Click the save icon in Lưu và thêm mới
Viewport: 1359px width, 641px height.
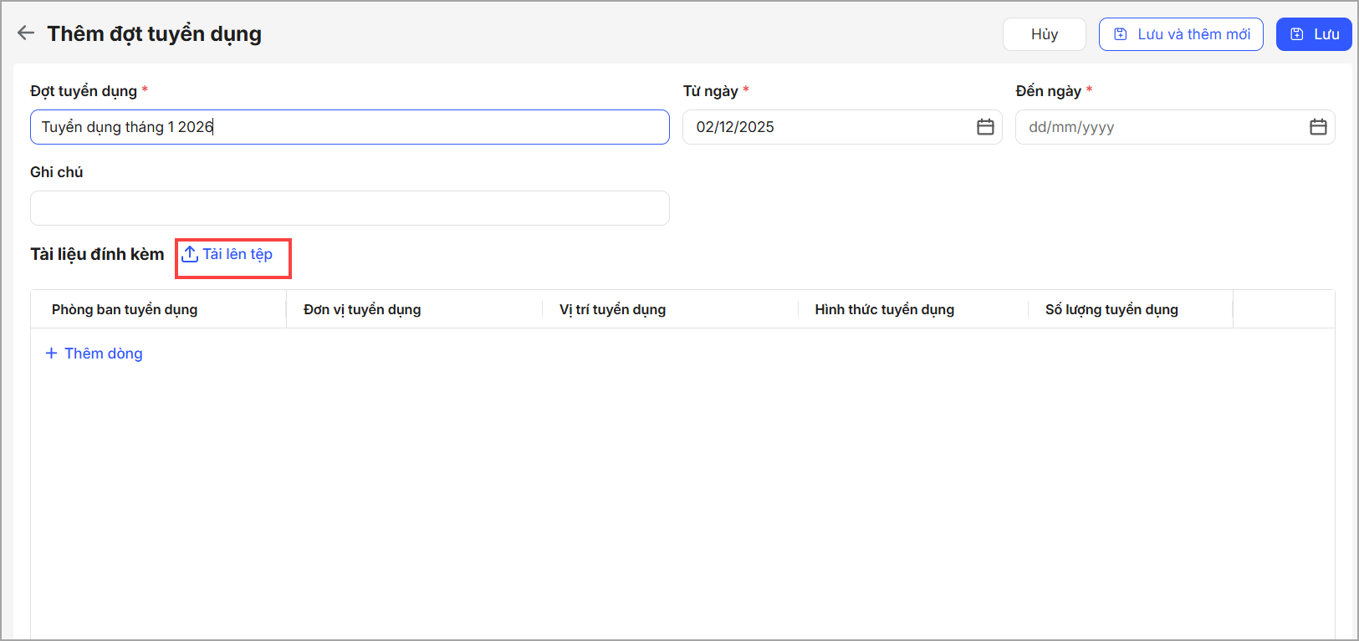point(1121,34)
